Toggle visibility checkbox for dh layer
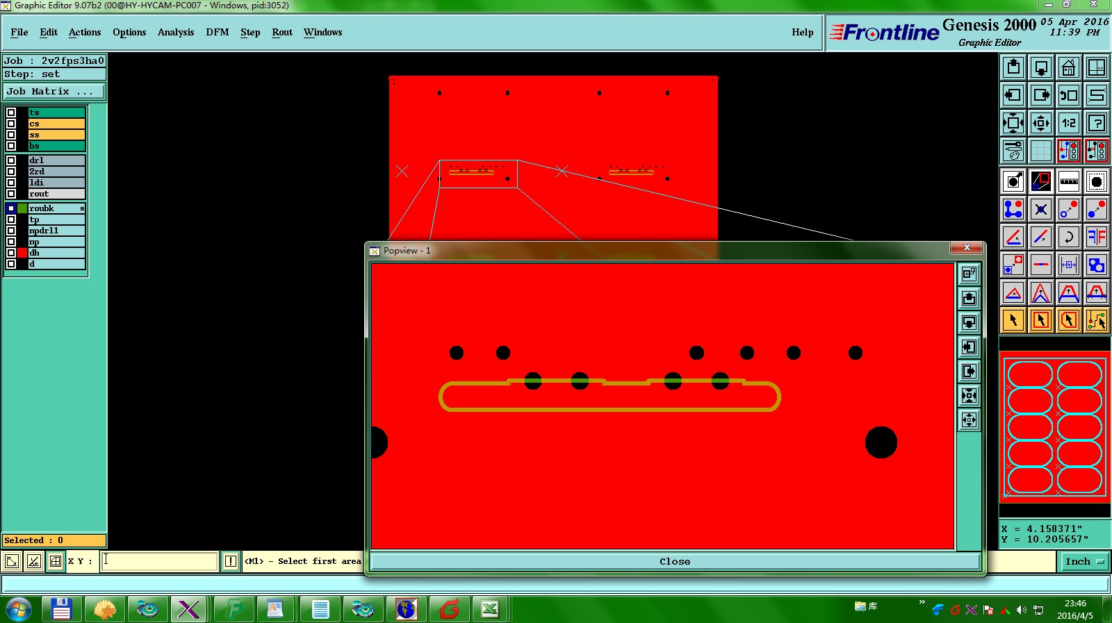The image size is (1112, 623). 11,253
